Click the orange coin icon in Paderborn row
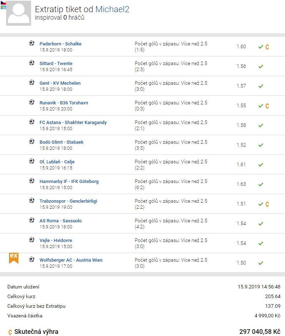This screenshot has height=336, width=285. [267, 47]
